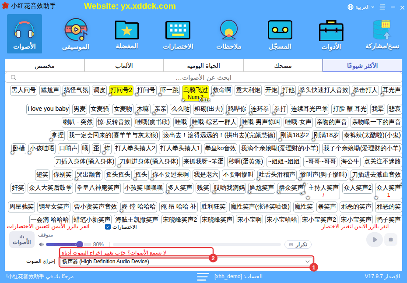Play the 海公牛 sound
The image size is (407, 283).
coord(350,162)
